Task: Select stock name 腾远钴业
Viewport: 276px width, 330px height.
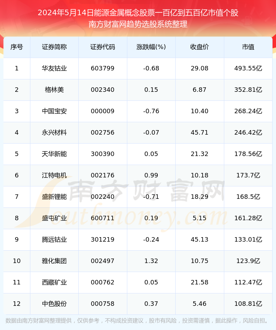Action: (x=54, y=240)
